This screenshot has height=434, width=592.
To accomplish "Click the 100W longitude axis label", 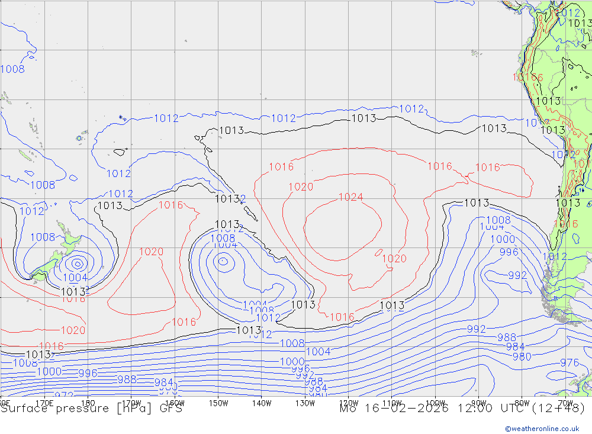I will click(x=435, y=403).
